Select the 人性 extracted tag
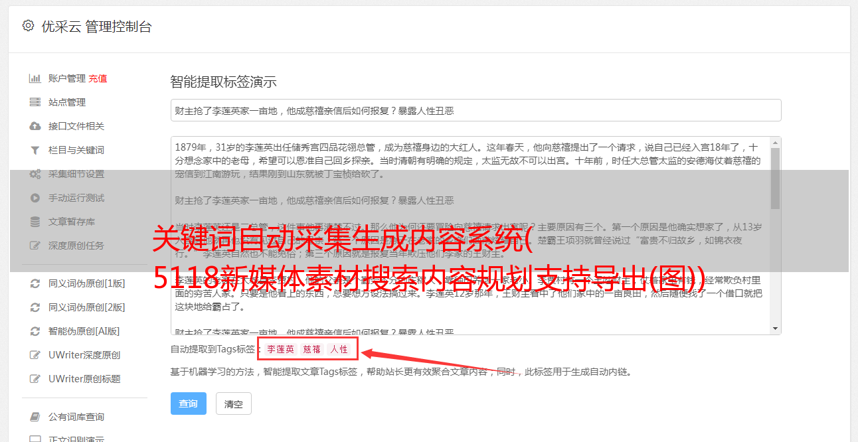 pyautogui.click(x=339, y=349)
